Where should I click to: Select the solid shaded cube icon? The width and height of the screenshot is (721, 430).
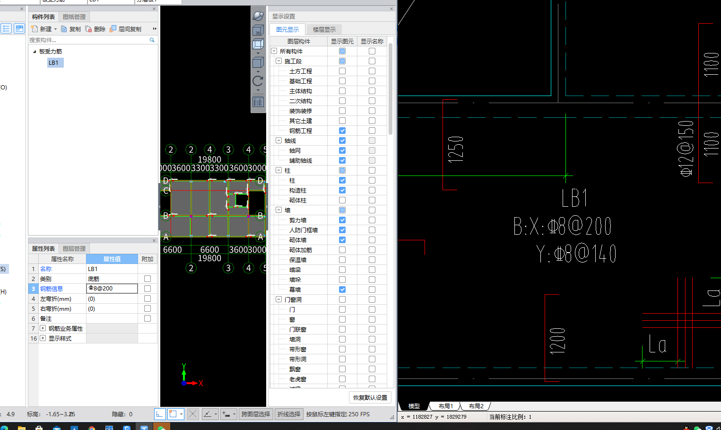258,62
